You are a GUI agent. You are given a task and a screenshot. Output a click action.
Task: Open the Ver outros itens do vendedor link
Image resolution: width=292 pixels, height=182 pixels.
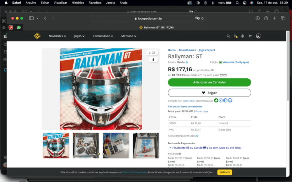(185, 107)
